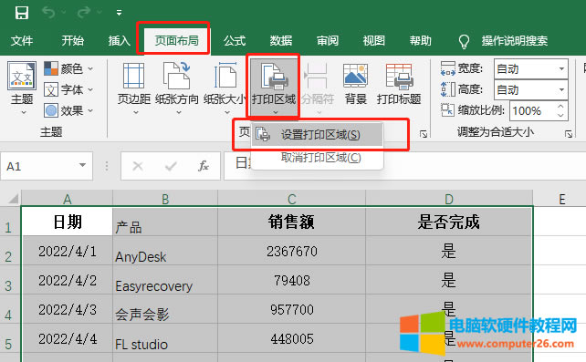Image resolution: width=586 pixels, height=362 pixels.
Task: Click the Save icon in quick access toolbar
Action: (22, 13)
